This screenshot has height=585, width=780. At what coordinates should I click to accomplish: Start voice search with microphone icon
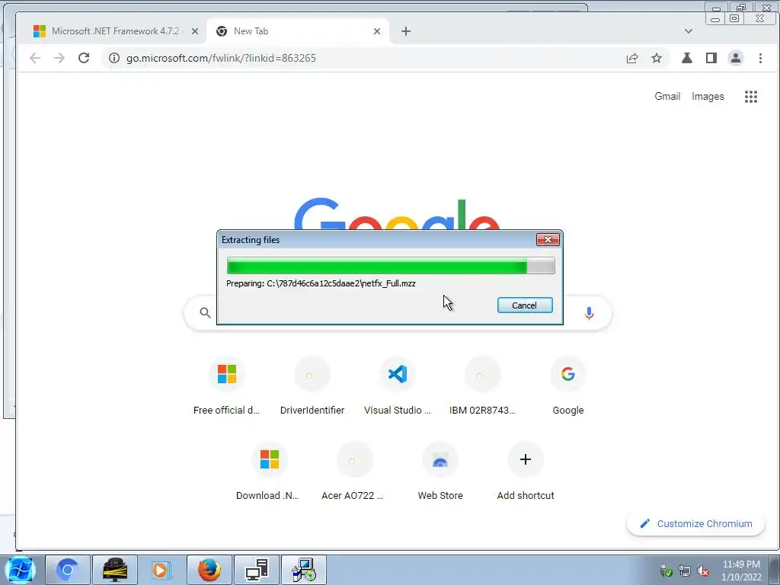pos(589,313)
